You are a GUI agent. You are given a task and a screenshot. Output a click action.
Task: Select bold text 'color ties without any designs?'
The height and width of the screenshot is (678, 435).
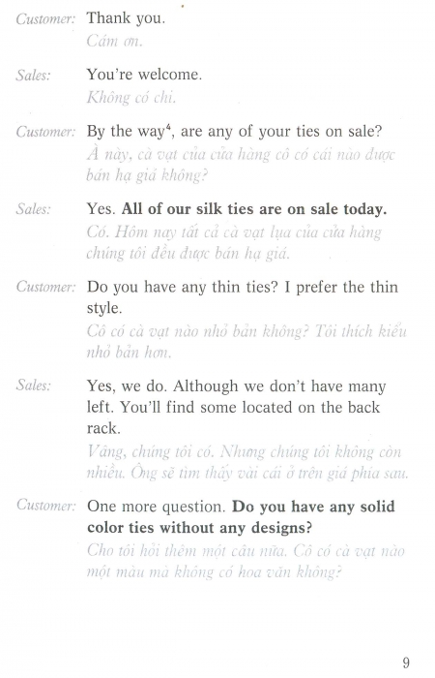tap(200, 528)
